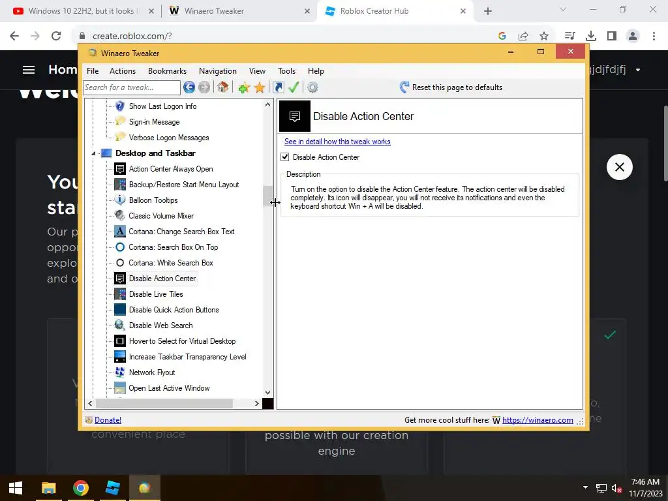This screenshot has height=501, width=668.
Task: Open the Tools menu
Action: (x=287, y=71)
